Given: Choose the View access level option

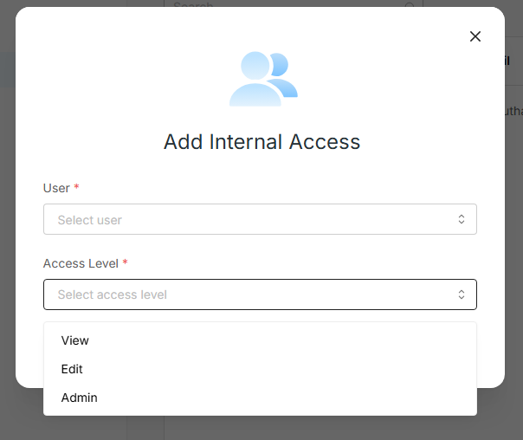Looking at the screenshot, I should pos(75,340).
